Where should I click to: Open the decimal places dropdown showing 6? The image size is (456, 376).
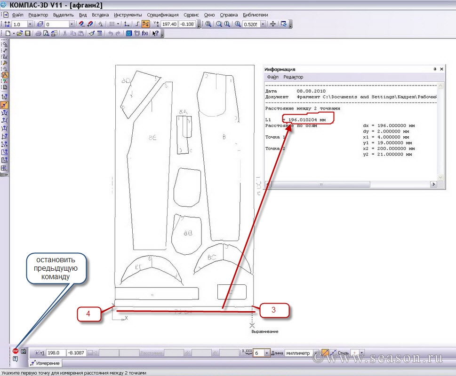click(267, 353)
